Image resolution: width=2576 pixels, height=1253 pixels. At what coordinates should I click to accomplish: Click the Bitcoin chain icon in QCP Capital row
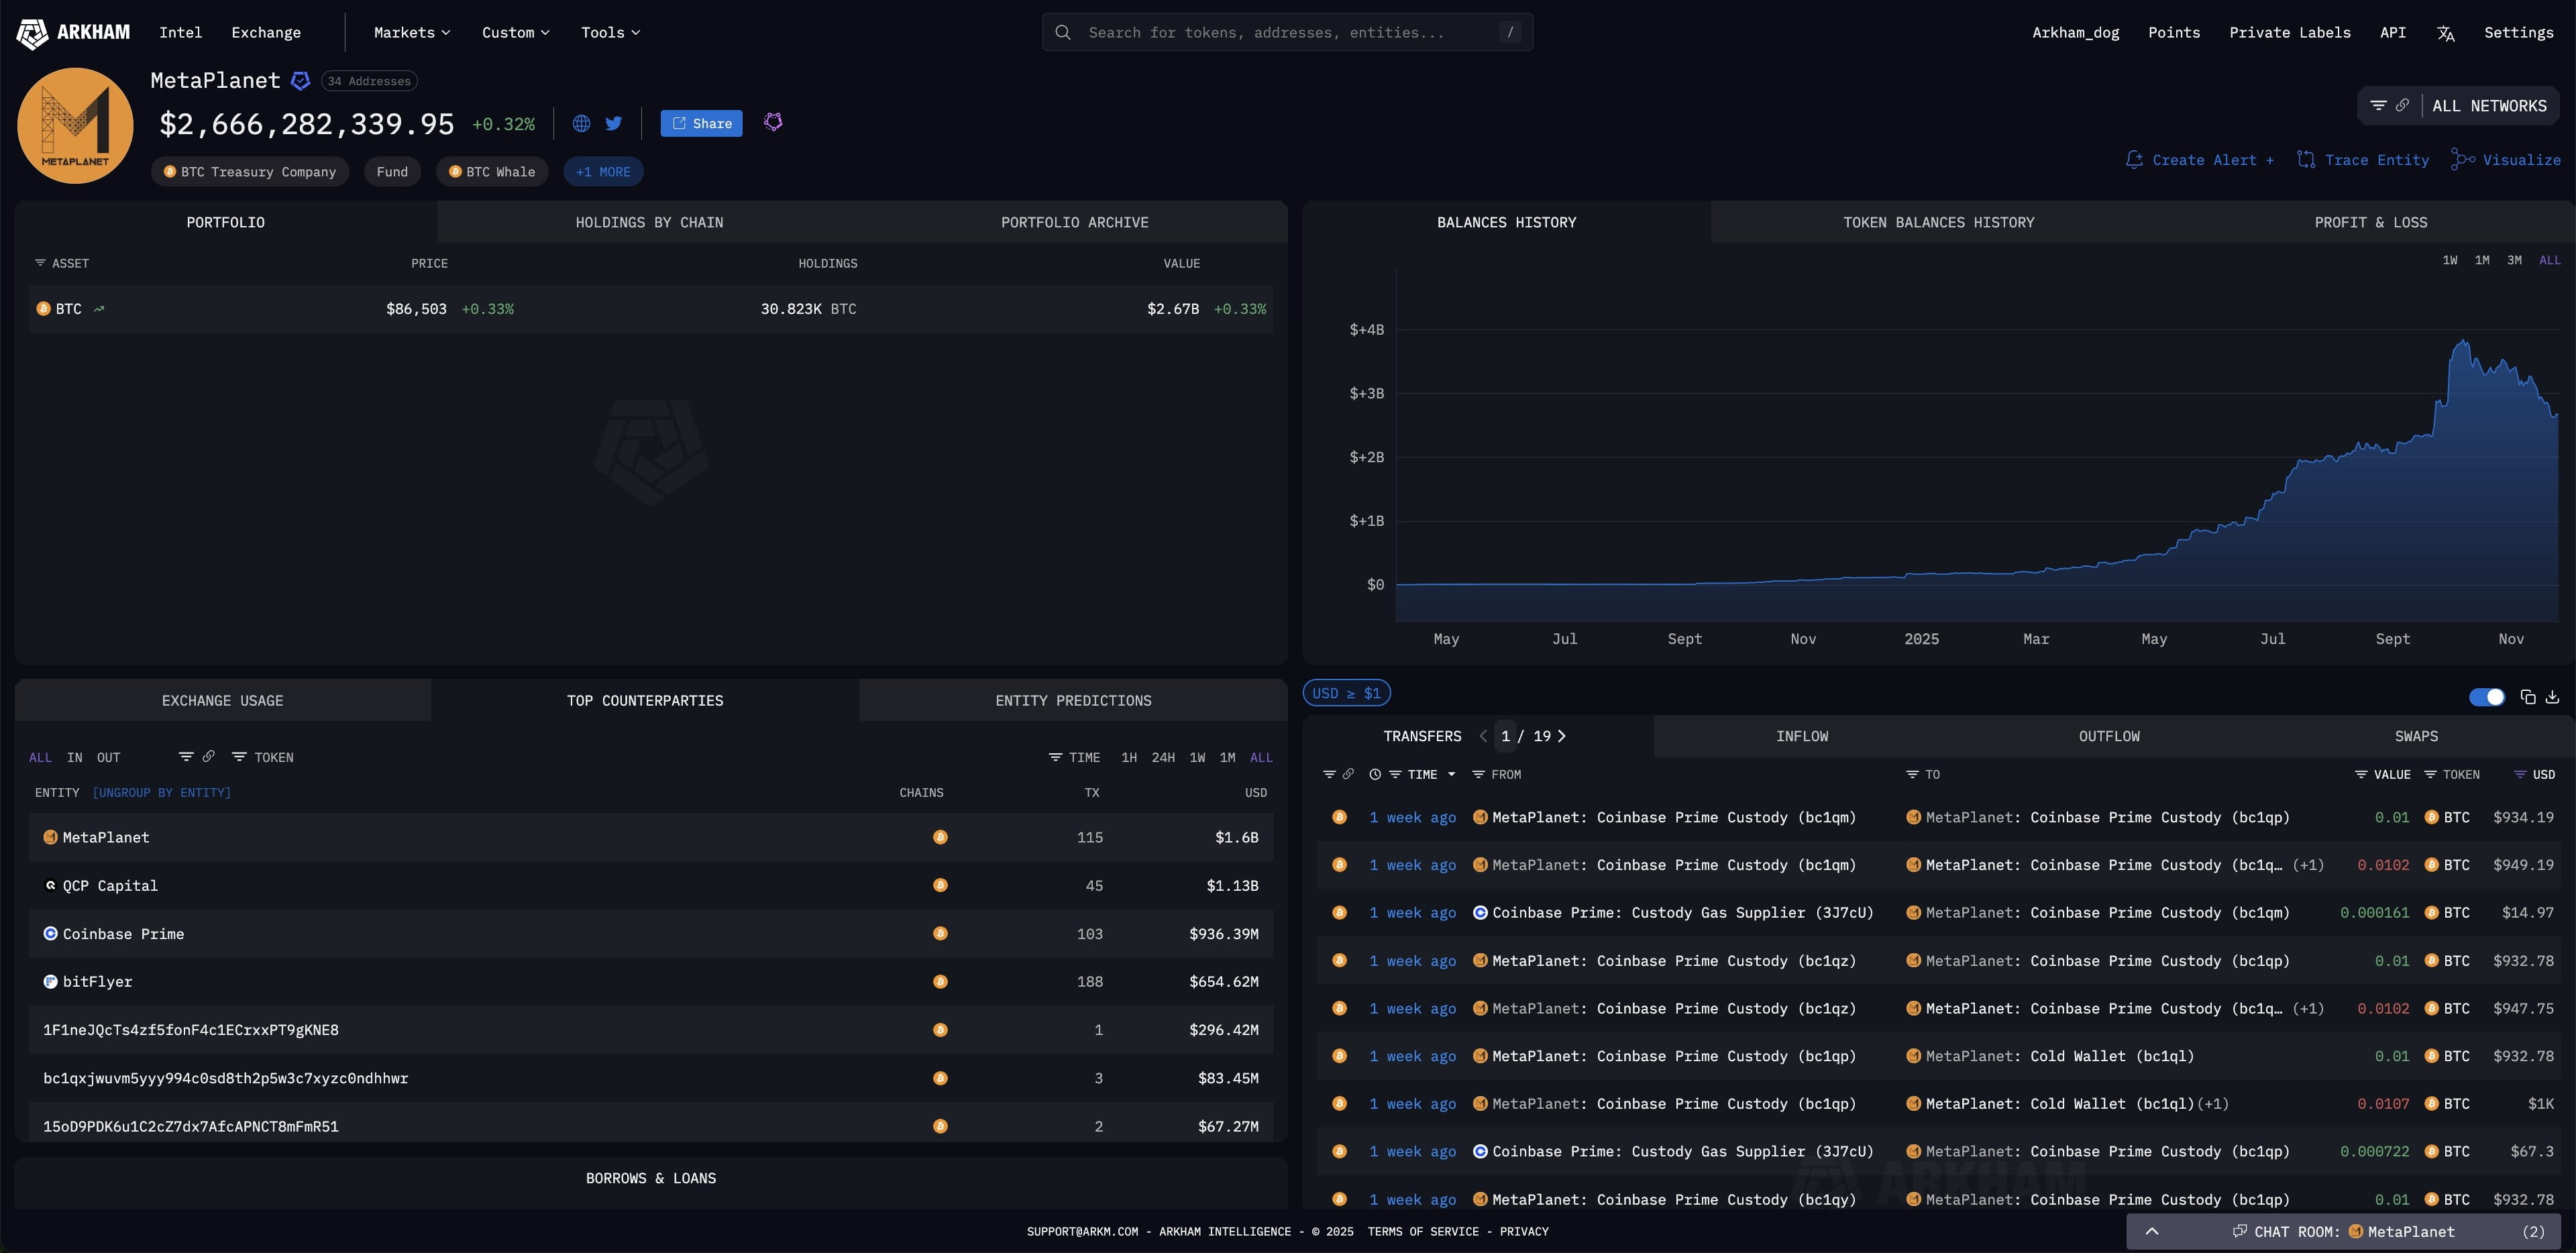[x=940, y=886]
